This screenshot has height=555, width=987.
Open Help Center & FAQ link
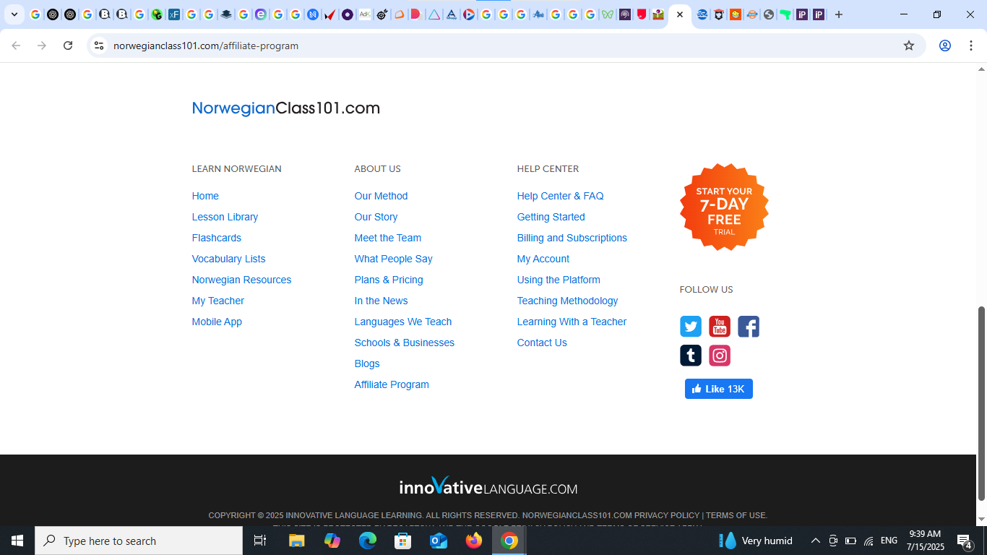tap(560, 196)
